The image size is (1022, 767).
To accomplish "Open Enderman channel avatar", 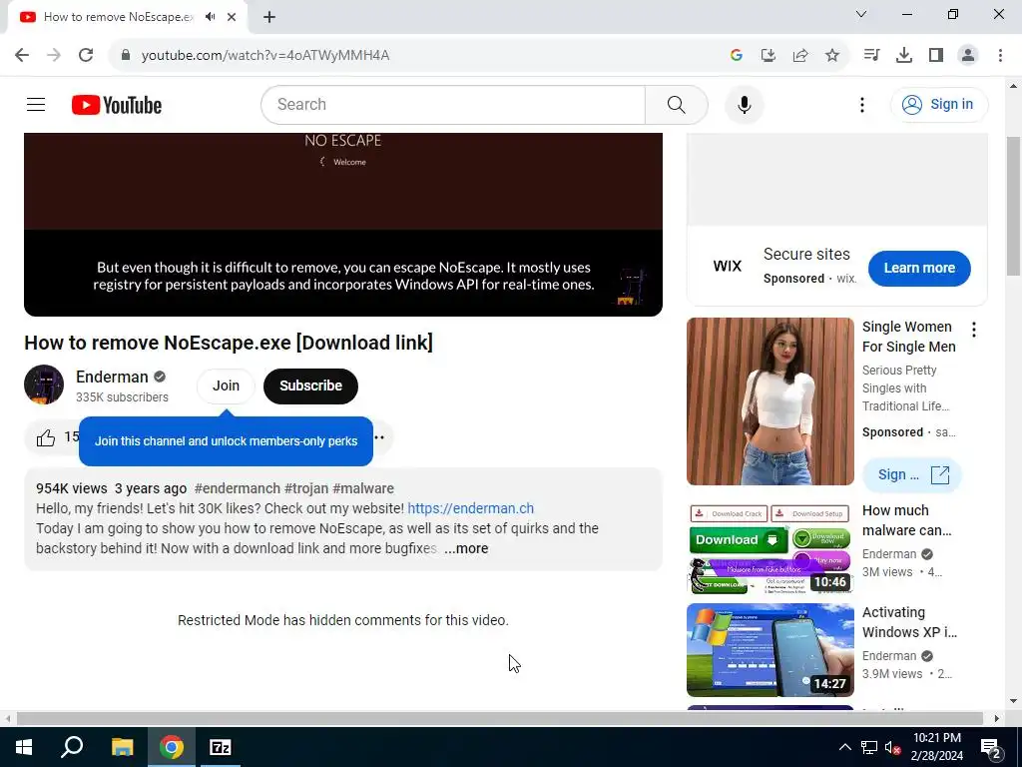I will (x=44, y=384).
